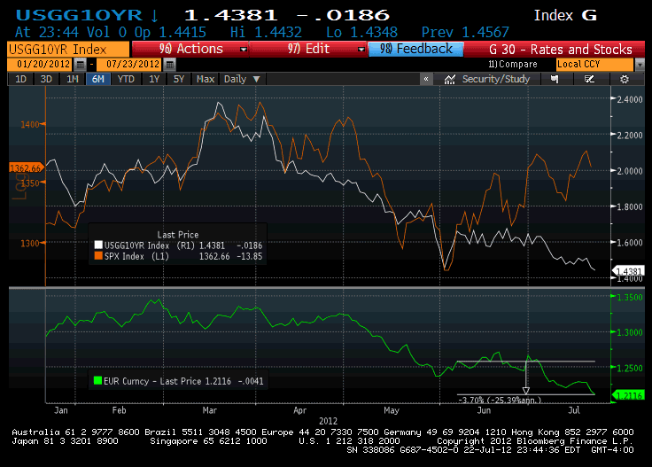652x467 pixels.
Task: Click the USGG10YR Index (R1) legend row
Action: 179,245
